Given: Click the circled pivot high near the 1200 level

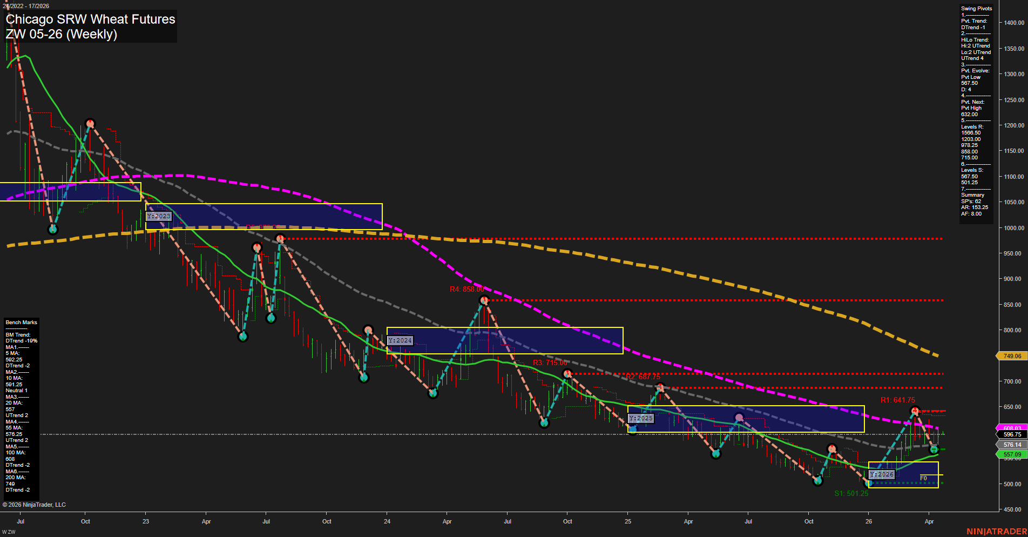Looking at the screenshot, I should (x=90, y=123).
